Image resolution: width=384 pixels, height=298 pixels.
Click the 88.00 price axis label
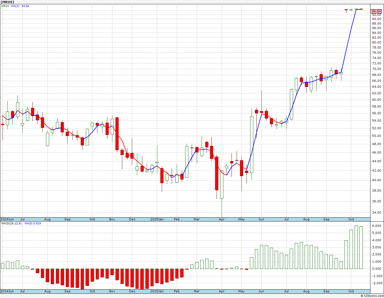(x=376, y=24)
